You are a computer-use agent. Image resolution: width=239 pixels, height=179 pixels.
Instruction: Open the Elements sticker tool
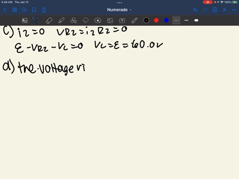click(98, 20)
